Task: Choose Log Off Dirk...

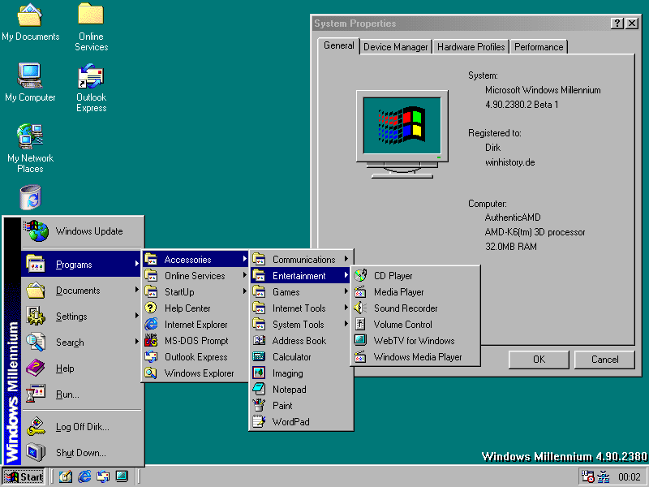Action: pos(81,427)
